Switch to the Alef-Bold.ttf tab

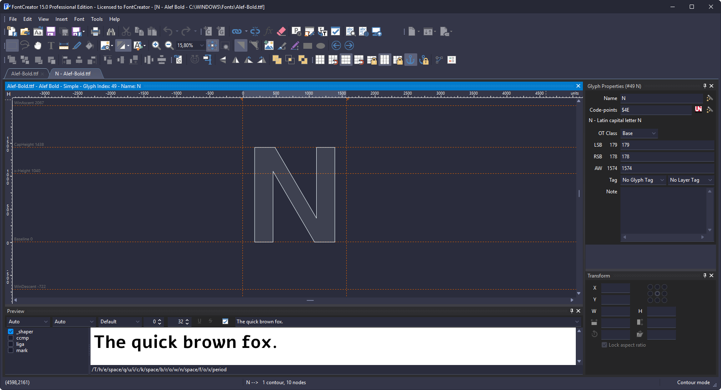coord(25,74)
